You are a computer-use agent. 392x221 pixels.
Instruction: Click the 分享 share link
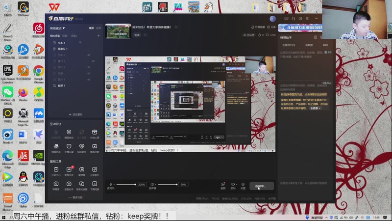click(271, 27)
